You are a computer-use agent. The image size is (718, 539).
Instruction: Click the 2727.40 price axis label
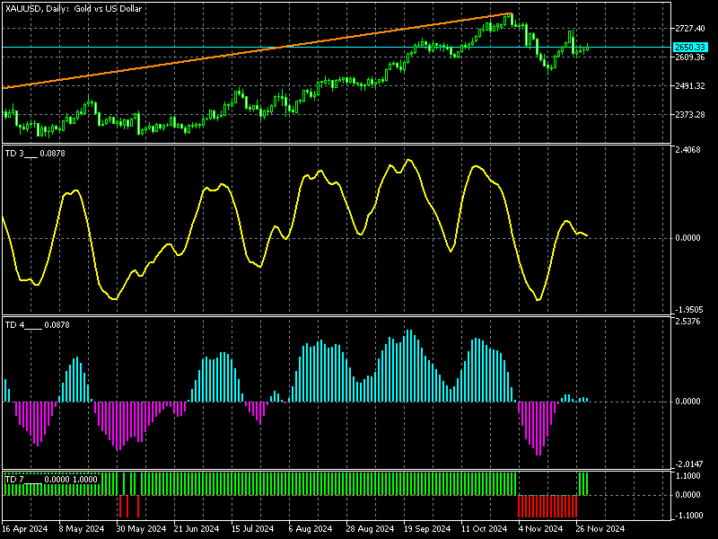click(690, 29)
